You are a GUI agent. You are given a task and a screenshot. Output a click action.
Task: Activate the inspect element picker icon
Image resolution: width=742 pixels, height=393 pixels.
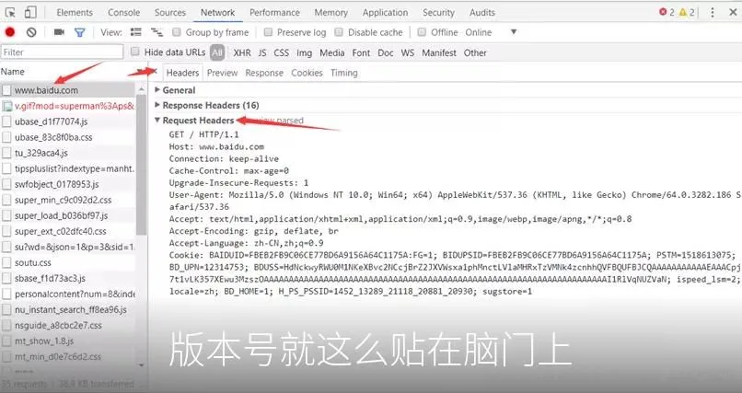tap(10, 12)
